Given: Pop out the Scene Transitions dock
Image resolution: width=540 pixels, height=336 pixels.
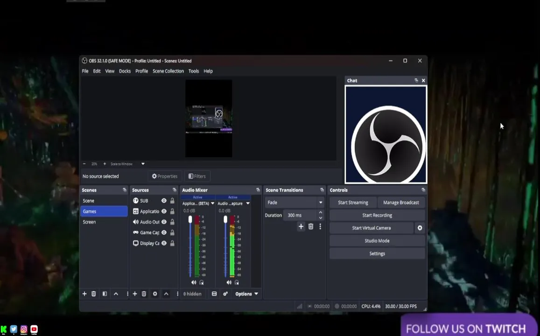Looking at the screenshot, I should 322,189.
